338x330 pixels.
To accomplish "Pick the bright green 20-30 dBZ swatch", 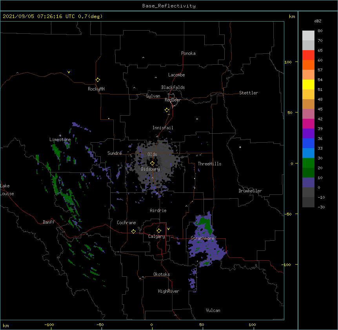I will pyautogui.click(x=308, y=163).
